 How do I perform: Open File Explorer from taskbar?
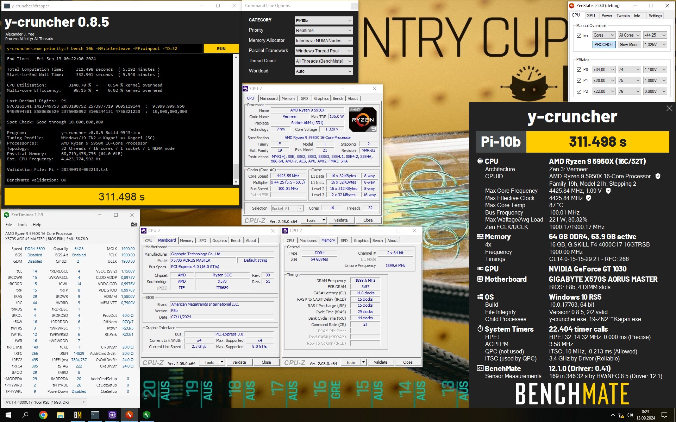60,415
